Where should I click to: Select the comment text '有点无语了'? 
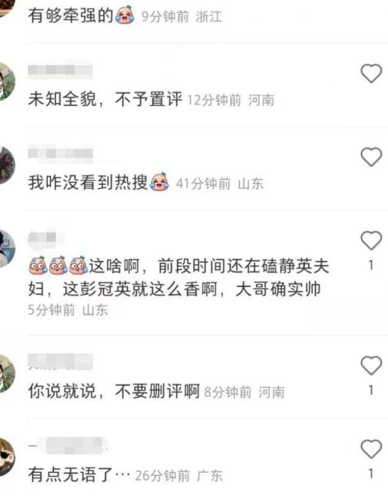pyautogui.click(x=71, y=475)
